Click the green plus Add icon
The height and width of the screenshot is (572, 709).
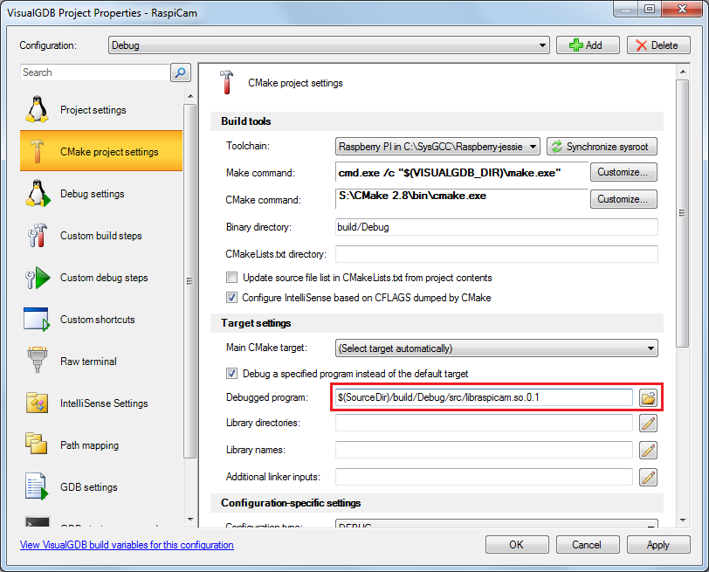click(x=576, y=45)
